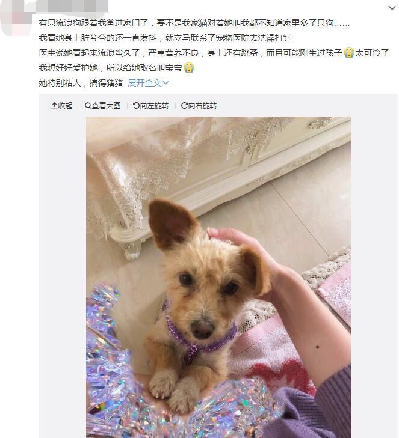This screenshot has height=438, width=399.
Task: Click the rotate-left arrow icon
Action: [136, 106]
